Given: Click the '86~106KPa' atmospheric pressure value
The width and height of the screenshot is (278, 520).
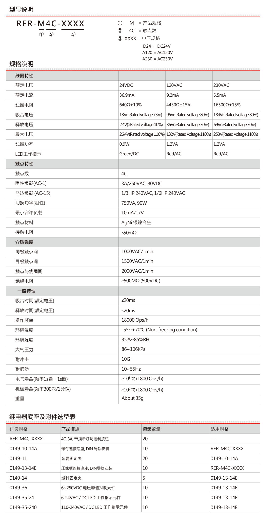Looking at the screenshot, I should 133,349.
